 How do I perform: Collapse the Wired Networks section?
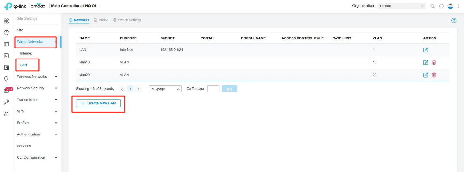pyautogui.click(x=56, y=42)
